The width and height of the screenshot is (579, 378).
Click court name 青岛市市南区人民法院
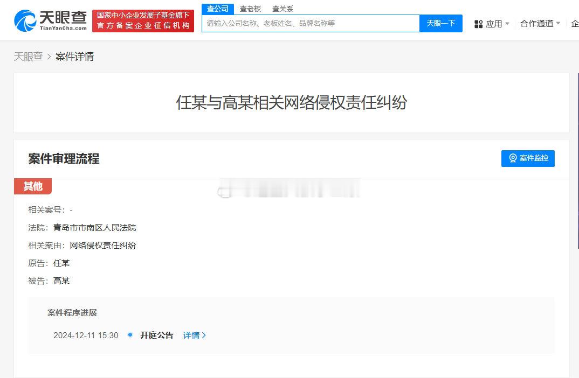pyautogui.click(x=94, y=228)
